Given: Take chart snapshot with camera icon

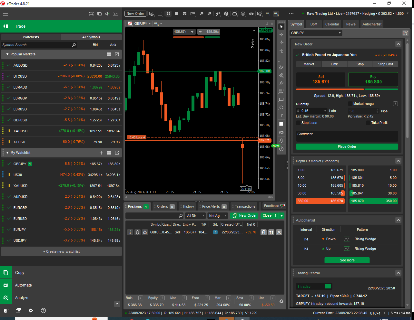Looking at the screenshot, I should (281, 132).
